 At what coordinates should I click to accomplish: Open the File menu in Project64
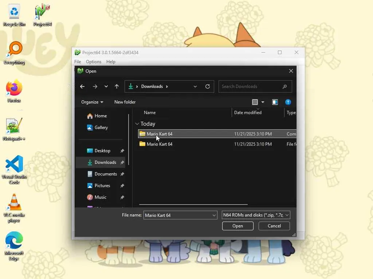[78, 62]
